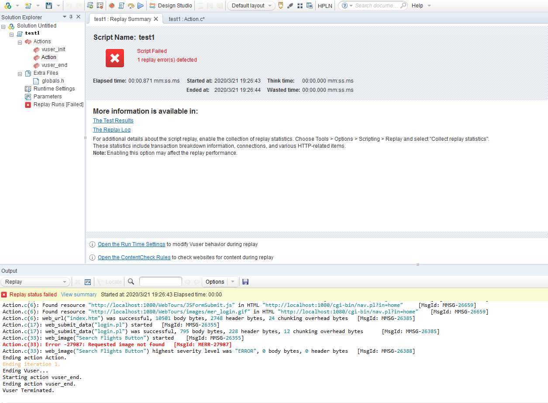Screen dimensions: 548x403
Task: Collapse the Extra Files folder
Action: click(20, 74)
